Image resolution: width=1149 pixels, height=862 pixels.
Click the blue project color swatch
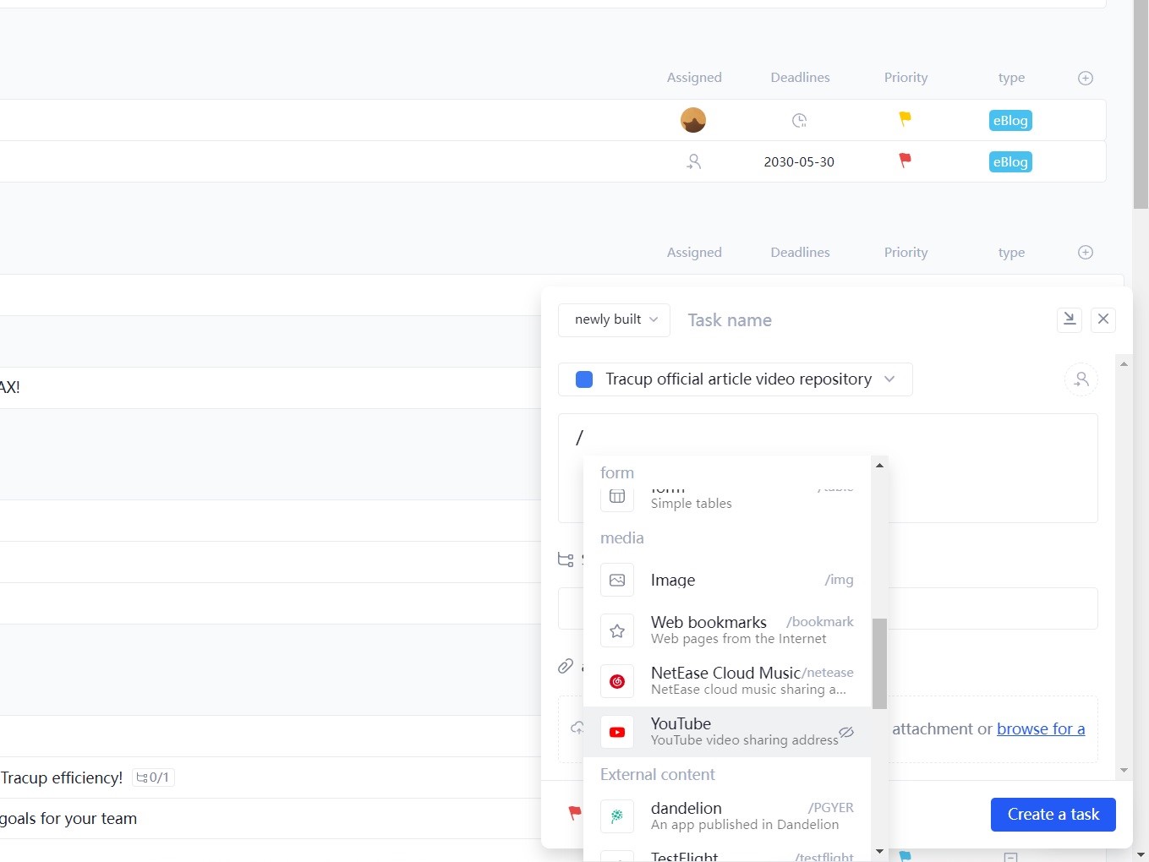coord(584,379)
